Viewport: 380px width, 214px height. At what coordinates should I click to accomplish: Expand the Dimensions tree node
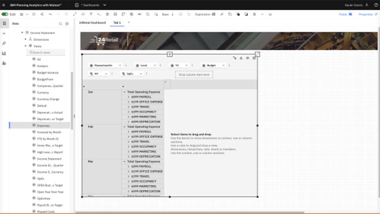[x=25, y=39]
